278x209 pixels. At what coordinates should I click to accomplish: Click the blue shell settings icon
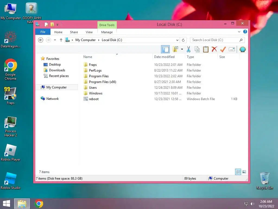[242, 49]
